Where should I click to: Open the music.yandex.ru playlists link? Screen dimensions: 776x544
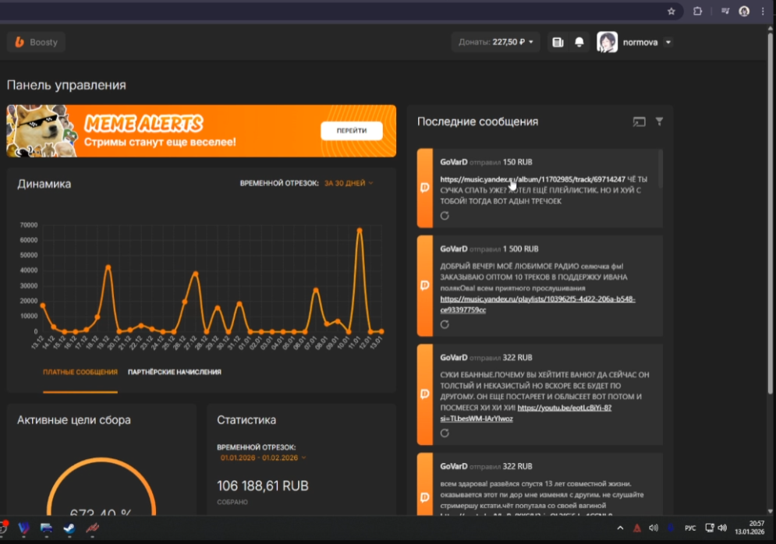(x=537, y=305)
